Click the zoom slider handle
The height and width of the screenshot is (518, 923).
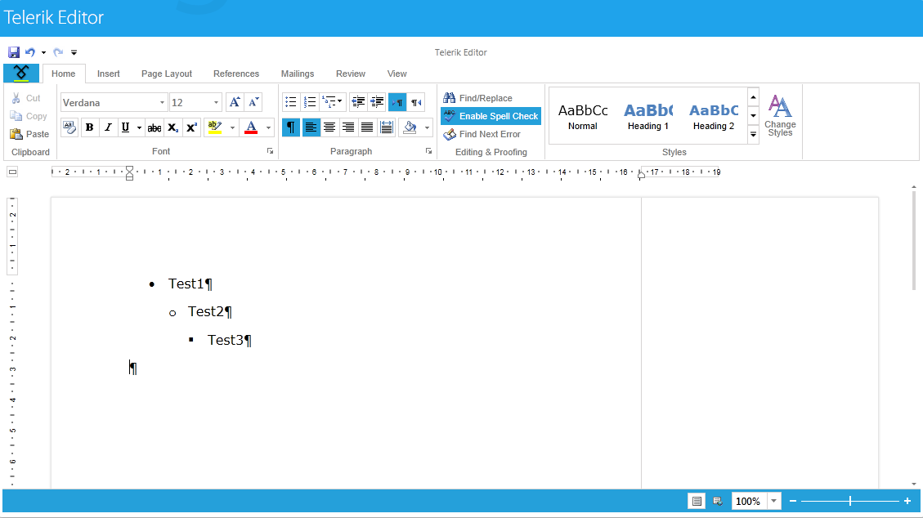[850, 501]
